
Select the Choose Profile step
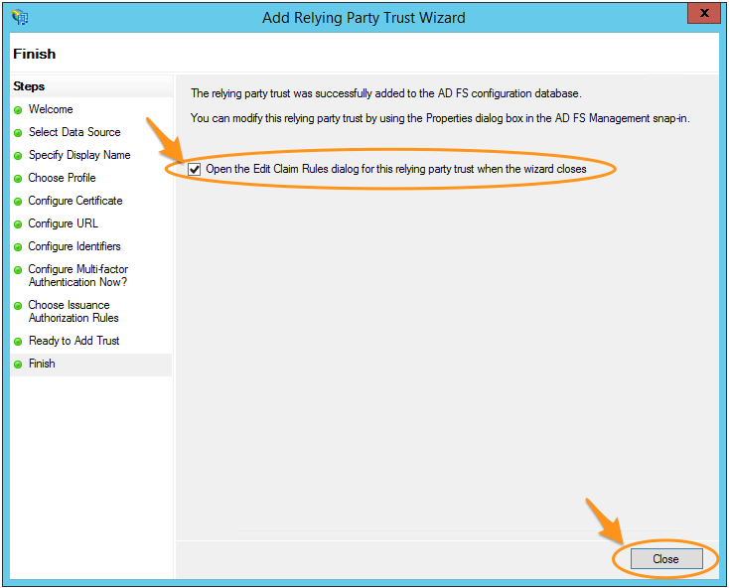point(62,178)
